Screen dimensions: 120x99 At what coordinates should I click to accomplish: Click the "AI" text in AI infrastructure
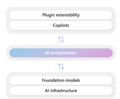tap(47, 91)
